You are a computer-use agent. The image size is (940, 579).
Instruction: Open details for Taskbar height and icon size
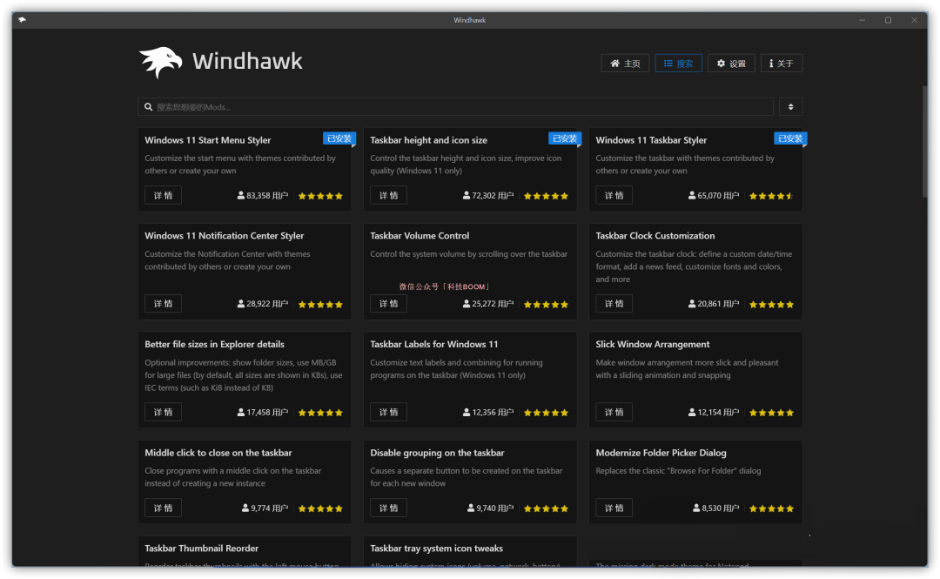(388, 196)
